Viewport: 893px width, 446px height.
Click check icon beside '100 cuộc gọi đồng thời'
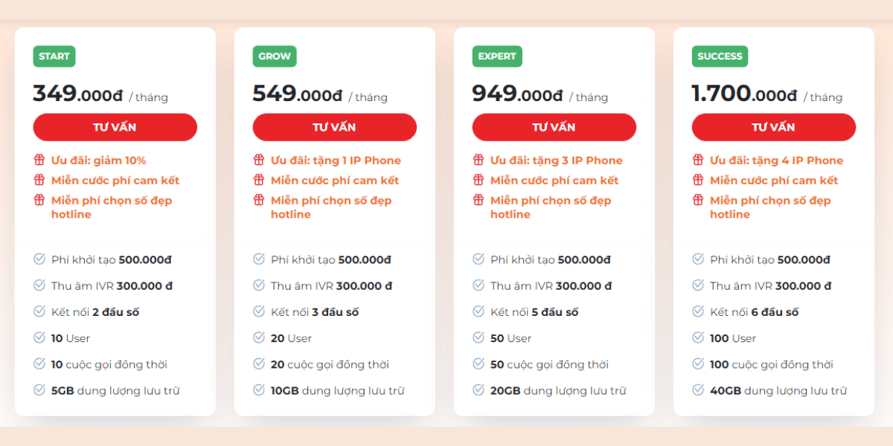[x=698, y=363]
